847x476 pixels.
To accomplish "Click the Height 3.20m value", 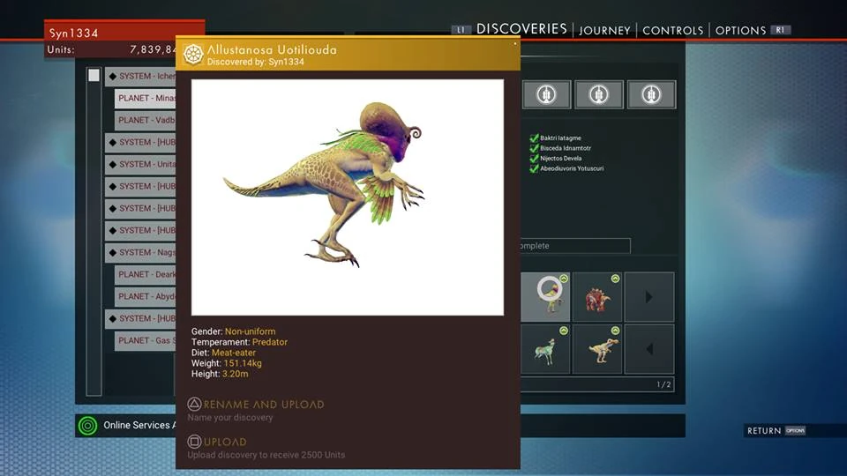I will [x=235, y=374].
